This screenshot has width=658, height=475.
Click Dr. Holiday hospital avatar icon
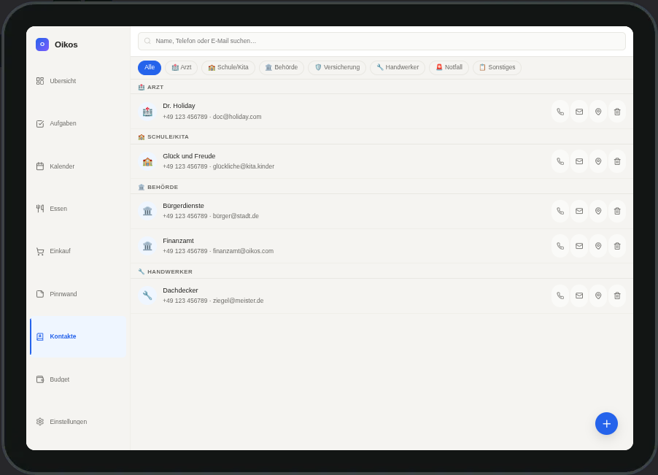click(x=147, y=112)
